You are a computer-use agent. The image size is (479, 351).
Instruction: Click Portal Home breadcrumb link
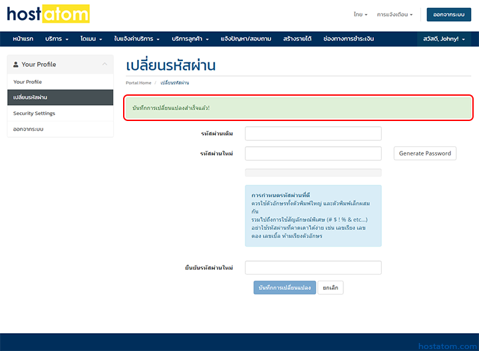click(138, 82)
